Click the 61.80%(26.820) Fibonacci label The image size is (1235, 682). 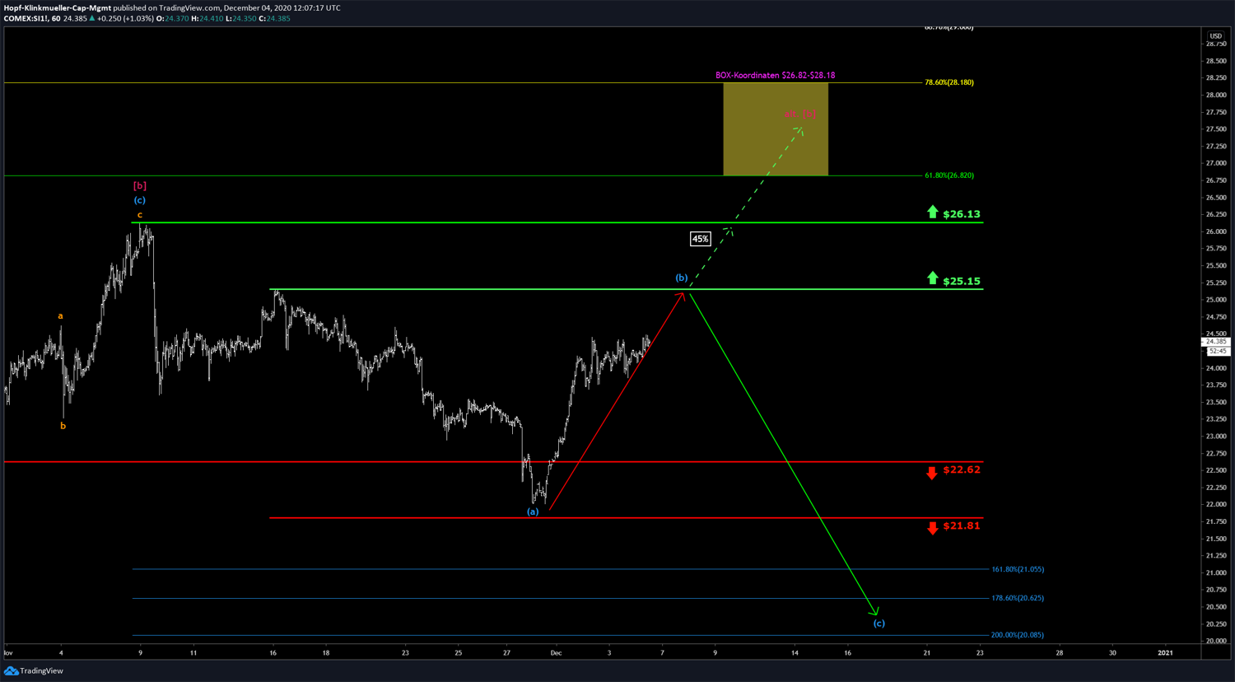(x=948, y=175)
